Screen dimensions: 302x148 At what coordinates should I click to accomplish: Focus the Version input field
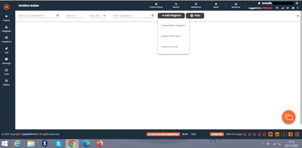click(x=74, y=16)
